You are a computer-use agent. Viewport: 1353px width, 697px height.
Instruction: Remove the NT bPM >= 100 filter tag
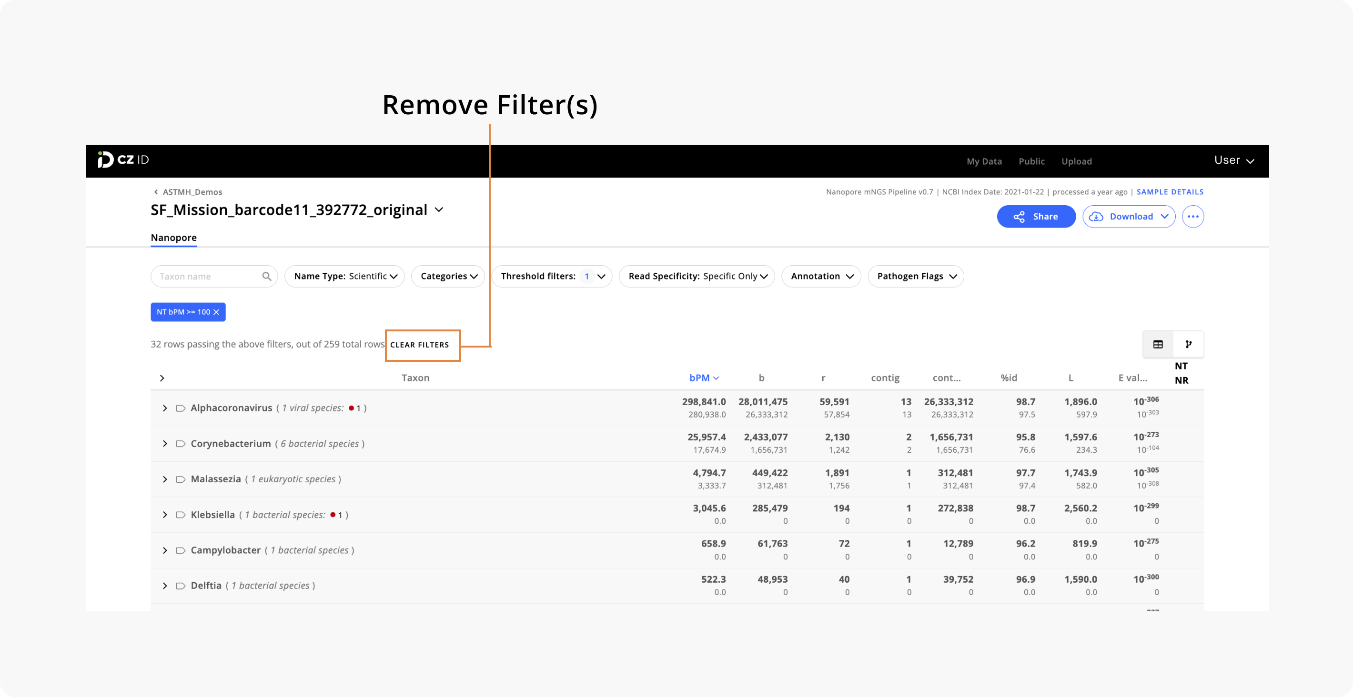click(216, 312)
